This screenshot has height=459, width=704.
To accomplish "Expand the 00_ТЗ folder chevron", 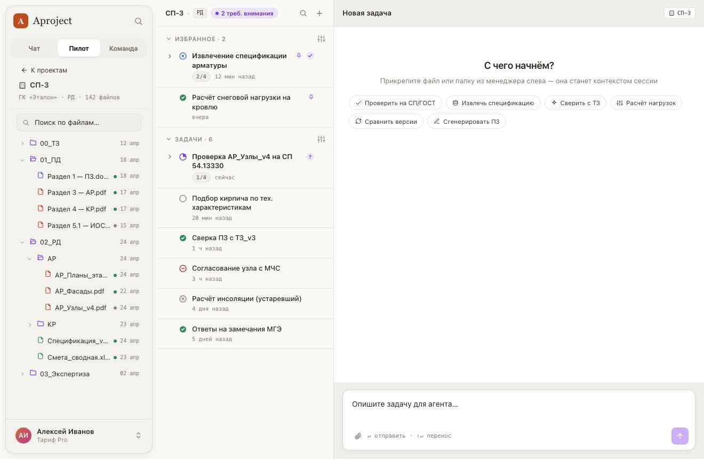I will point(22,143).
